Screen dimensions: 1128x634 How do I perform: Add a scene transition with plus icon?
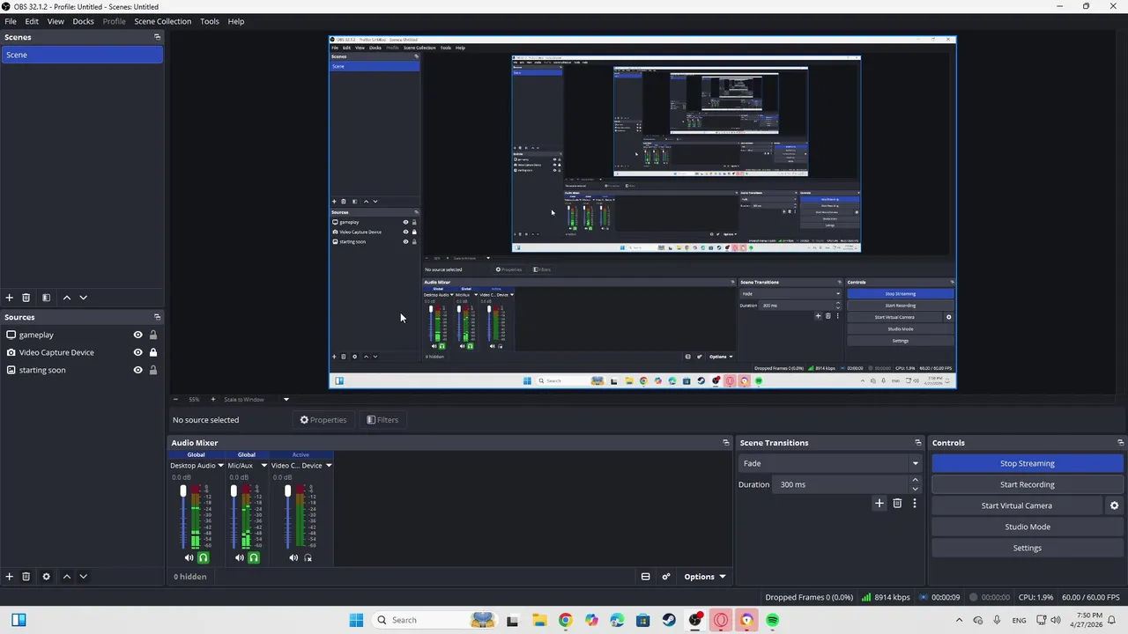pos(879,504)
